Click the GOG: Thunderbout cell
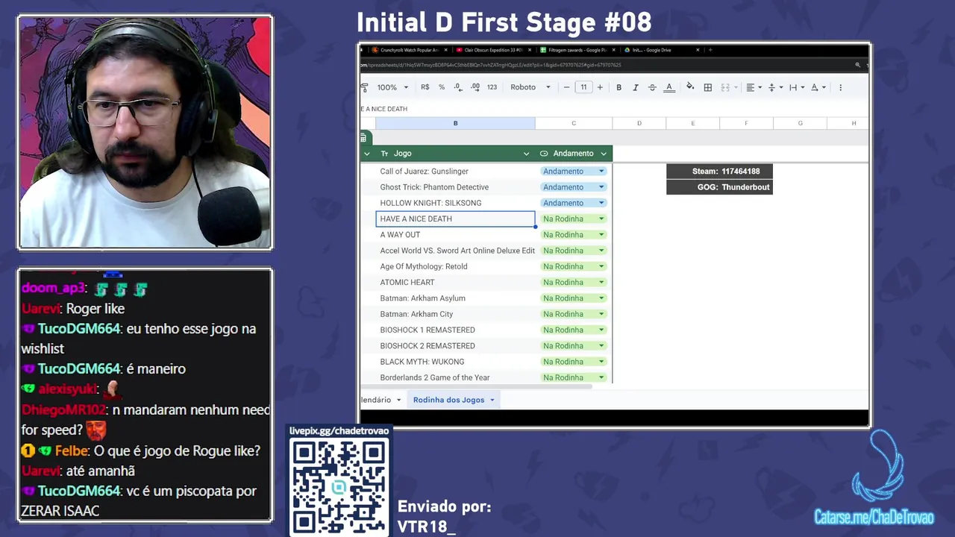This screenshot has width=955, height=537. pos(719,187)
